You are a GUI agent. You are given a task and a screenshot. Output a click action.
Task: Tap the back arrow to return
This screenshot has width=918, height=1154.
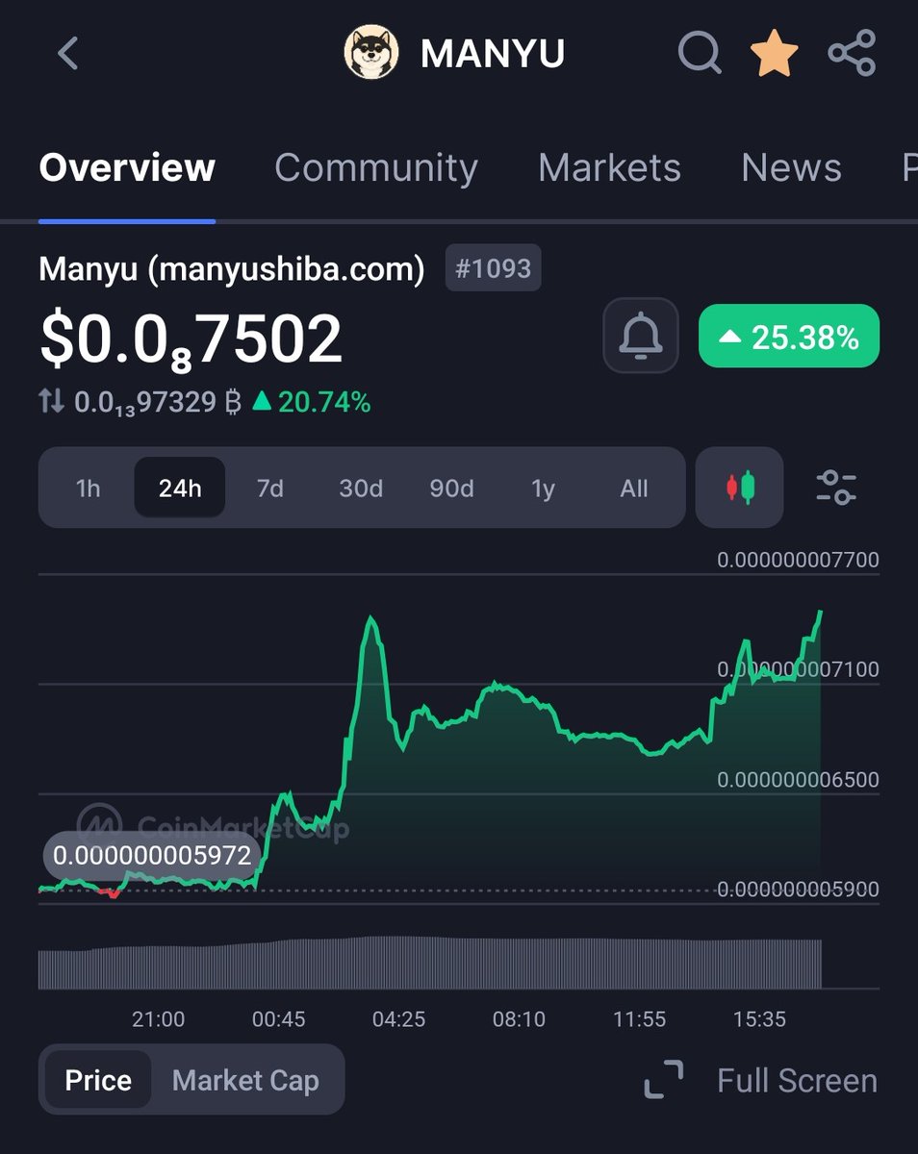pos(66,53)
